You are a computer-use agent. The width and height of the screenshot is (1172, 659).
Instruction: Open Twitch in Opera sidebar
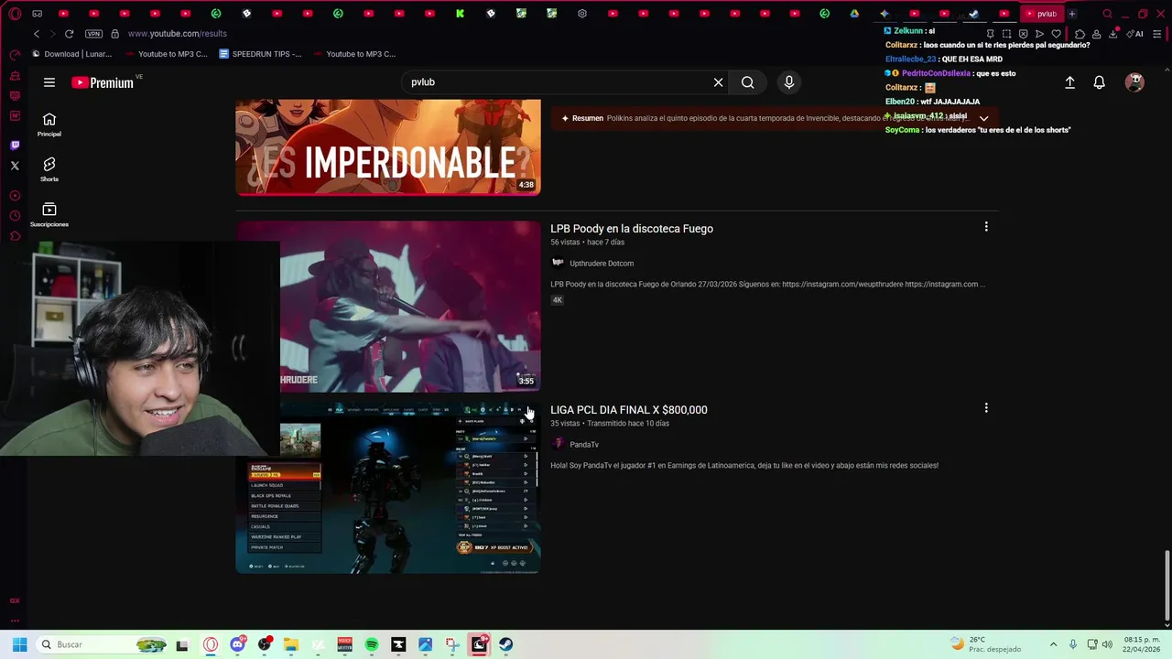pyautogui.click(x=15, y=145)
